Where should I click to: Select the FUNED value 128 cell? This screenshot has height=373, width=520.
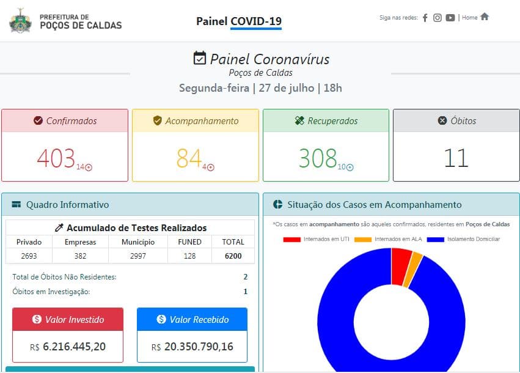(x=189, y=256)
